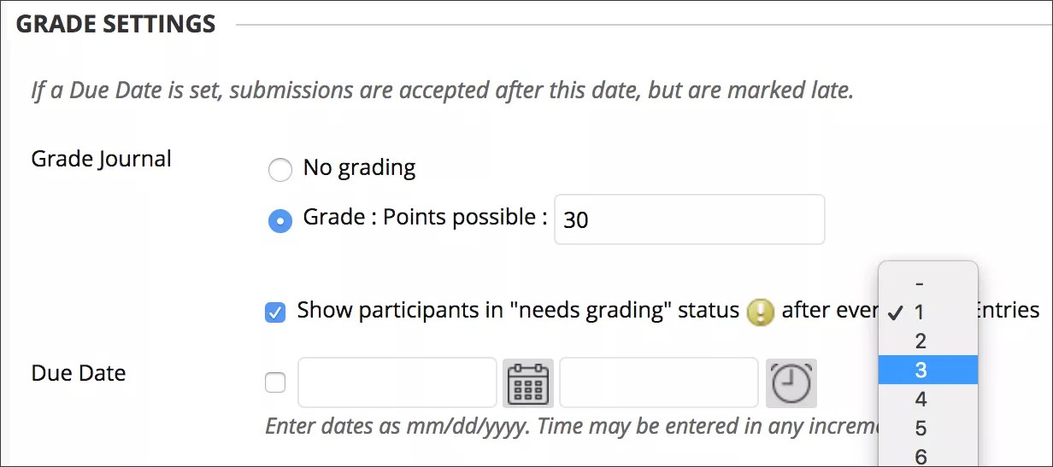Select the No grading radio button
The image size is (1053, 467).
pos(280,170)
